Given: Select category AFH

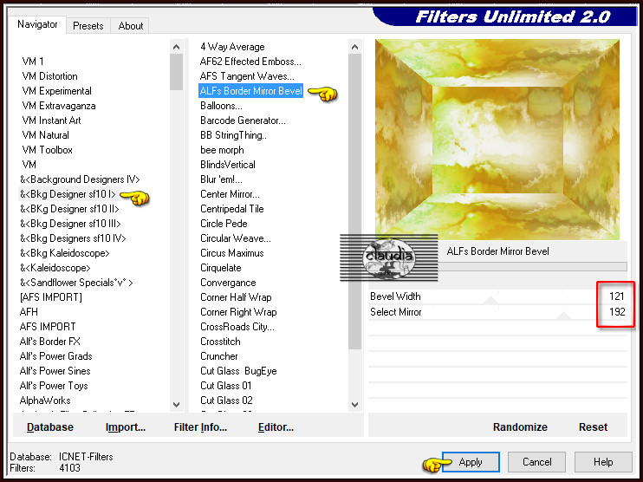Looking at the screenshot, I should 29,312.
